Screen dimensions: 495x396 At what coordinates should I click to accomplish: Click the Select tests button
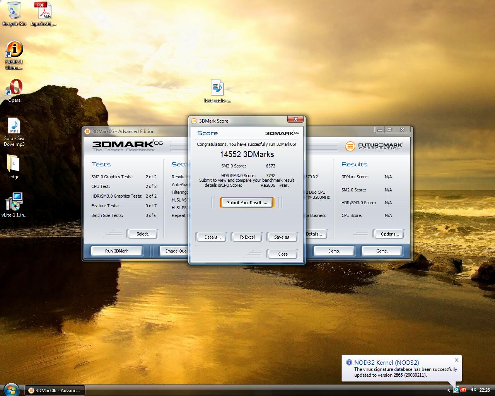[x=142, y=234]
